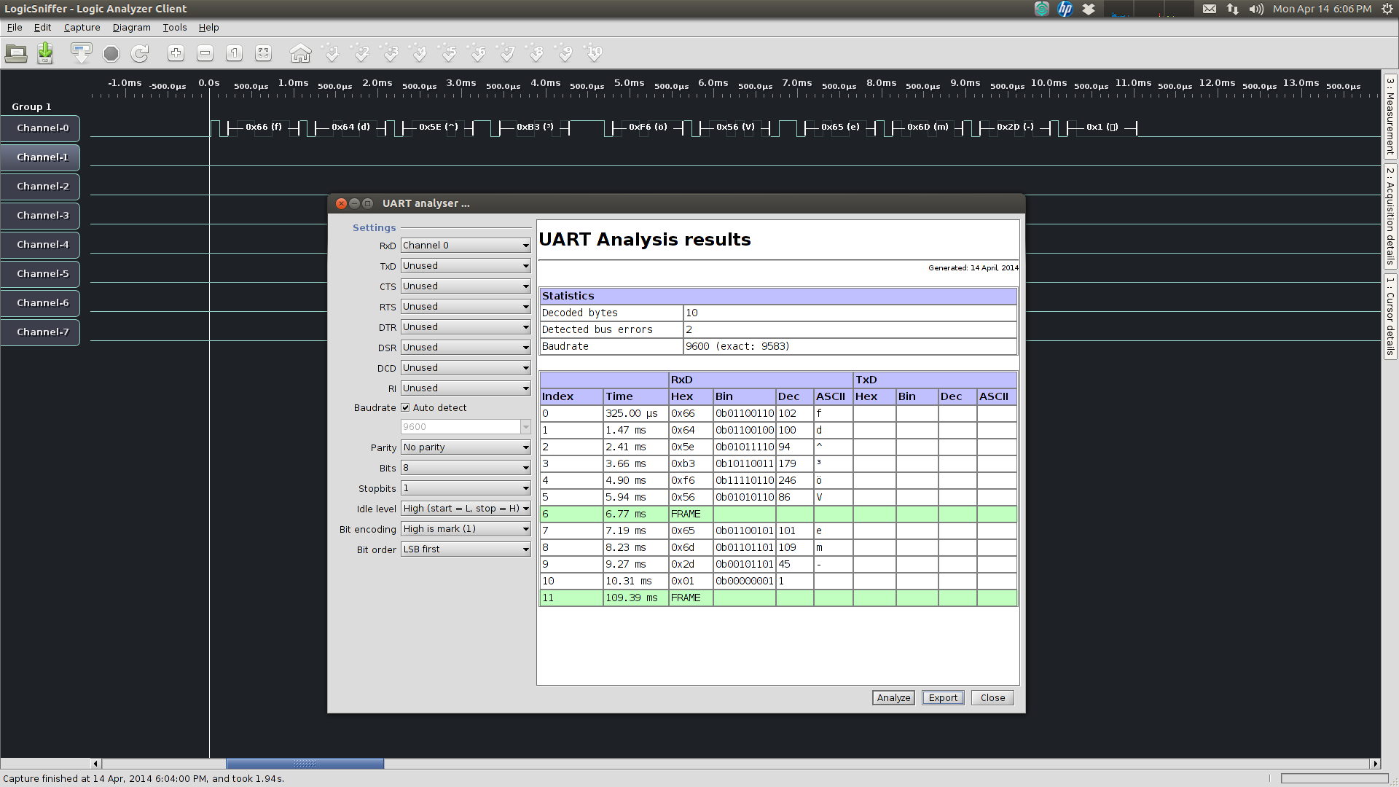The width and height of the screenshot is (1399, 787).
Task: Open the RxD Channel 0 dropdown
Action: (466, 246)
